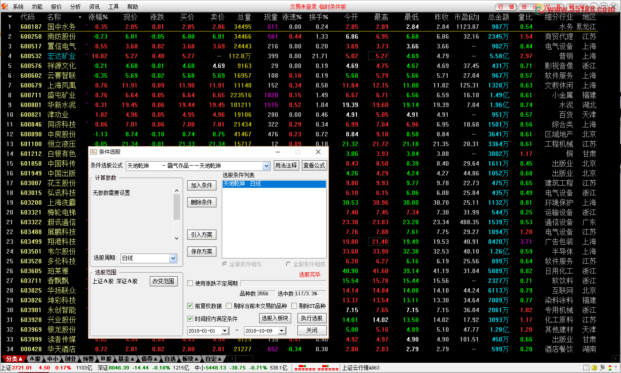Check 使用涨跌不定周期 checkbox
The width and height of the screenshot is (621, 373).
click(x=190, y=283)
